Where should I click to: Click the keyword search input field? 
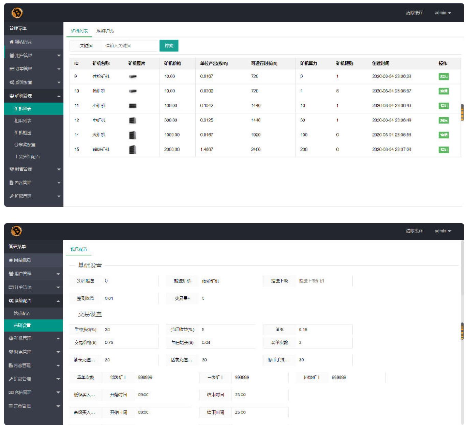(130, 46)
